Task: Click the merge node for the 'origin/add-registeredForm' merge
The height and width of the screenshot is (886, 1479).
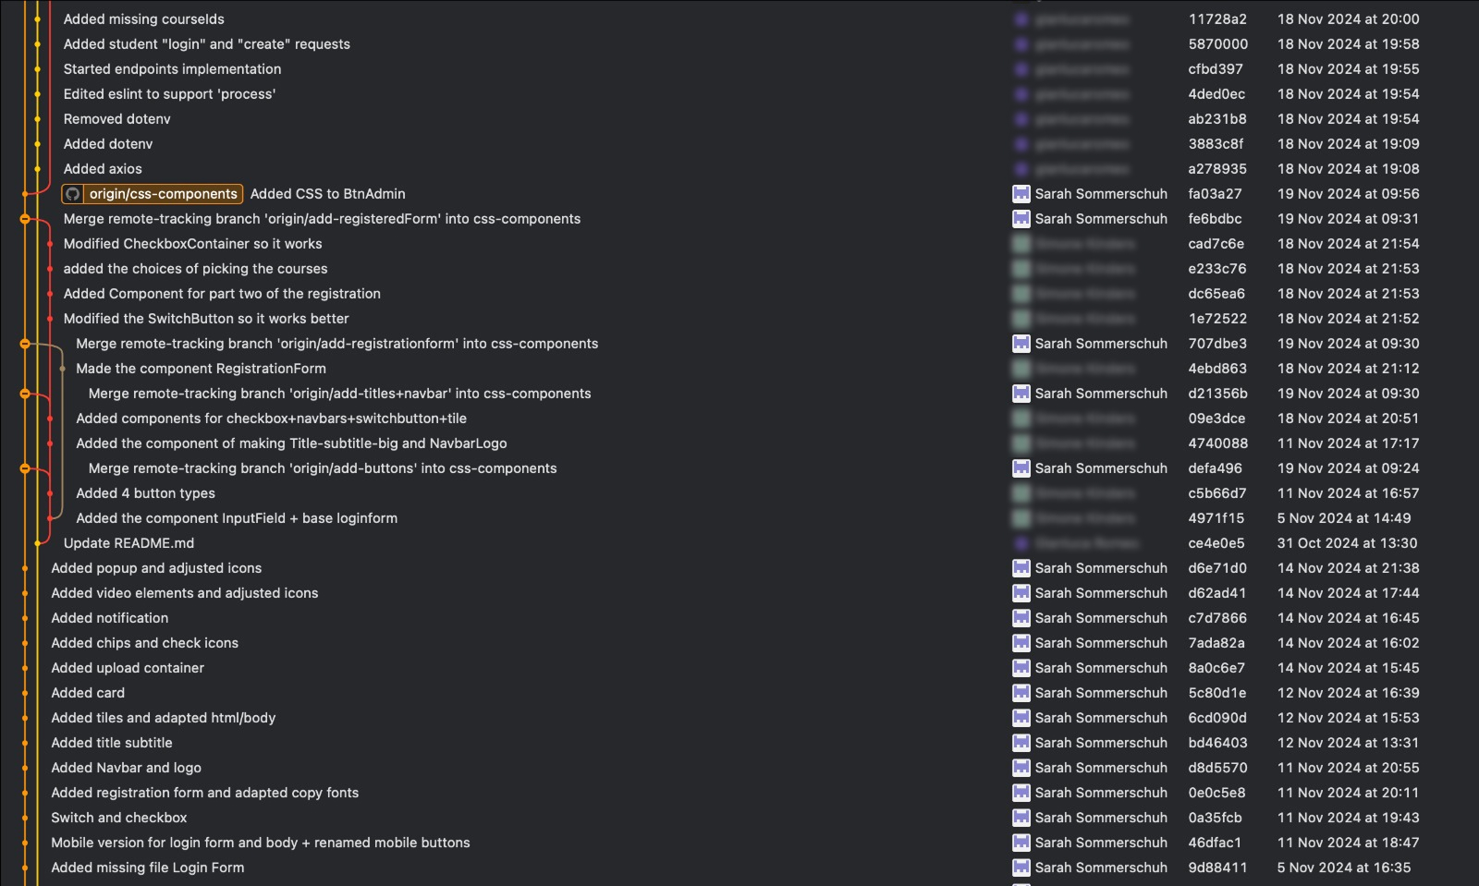Action: click(25, 219)
